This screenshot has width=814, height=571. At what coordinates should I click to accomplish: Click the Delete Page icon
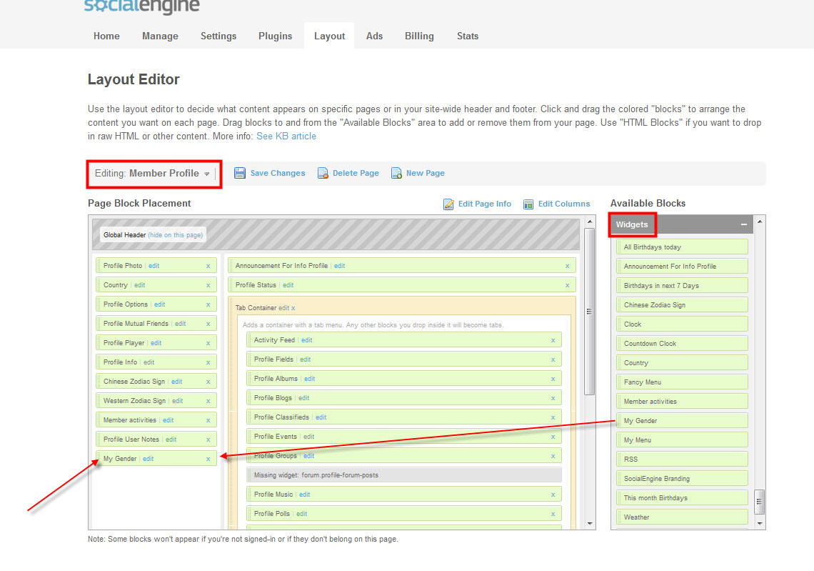[323, 173]
